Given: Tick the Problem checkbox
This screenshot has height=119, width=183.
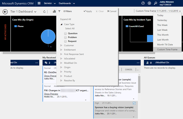Looking at the screenshot, I should pyautogui.click(x=65, y=37).
